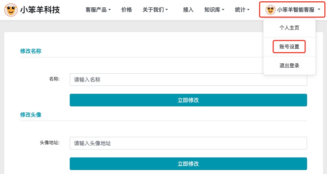Click the 修改头像 section heading
The image size is (327, 174).
pyautogui.click(x=31, y=115)
